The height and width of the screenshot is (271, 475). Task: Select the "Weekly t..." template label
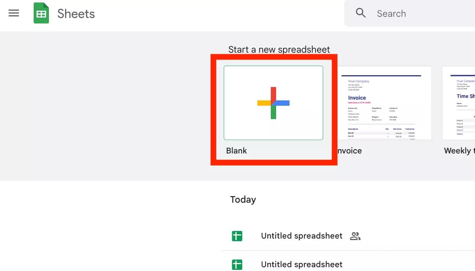[x=458, y=151]
